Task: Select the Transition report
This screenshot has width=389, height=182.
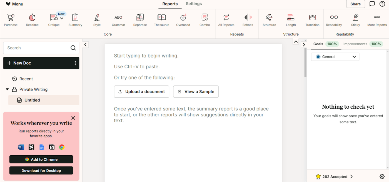Action: (312, 19)
